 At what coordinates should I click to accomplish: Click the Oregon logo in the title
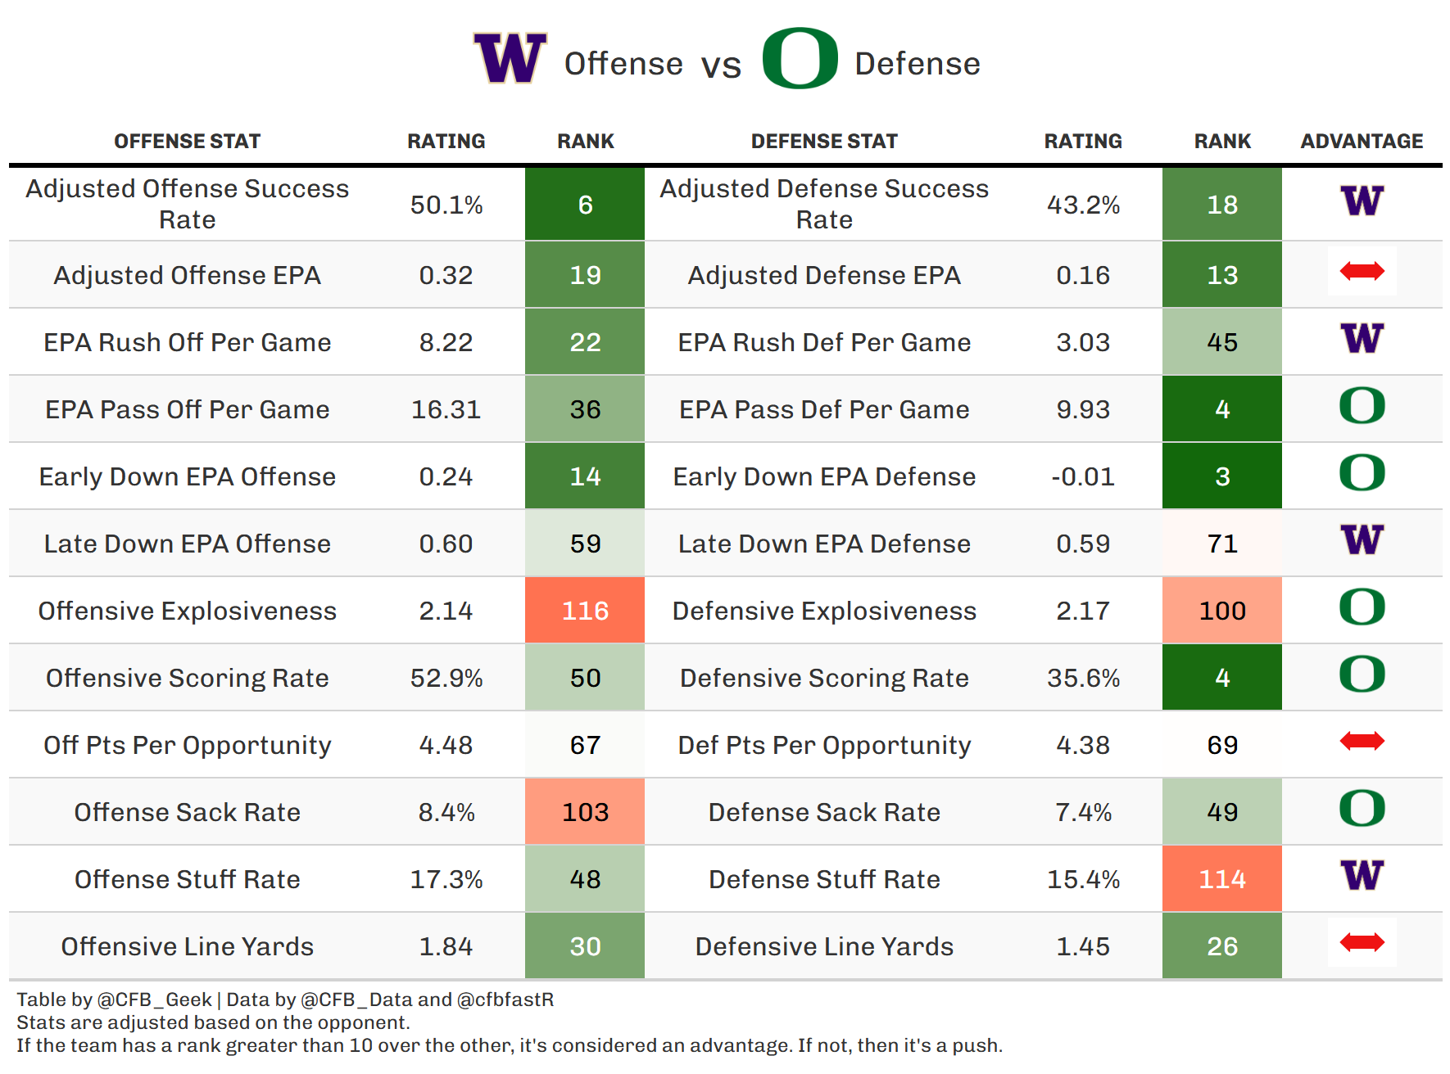tap(800, 59)
